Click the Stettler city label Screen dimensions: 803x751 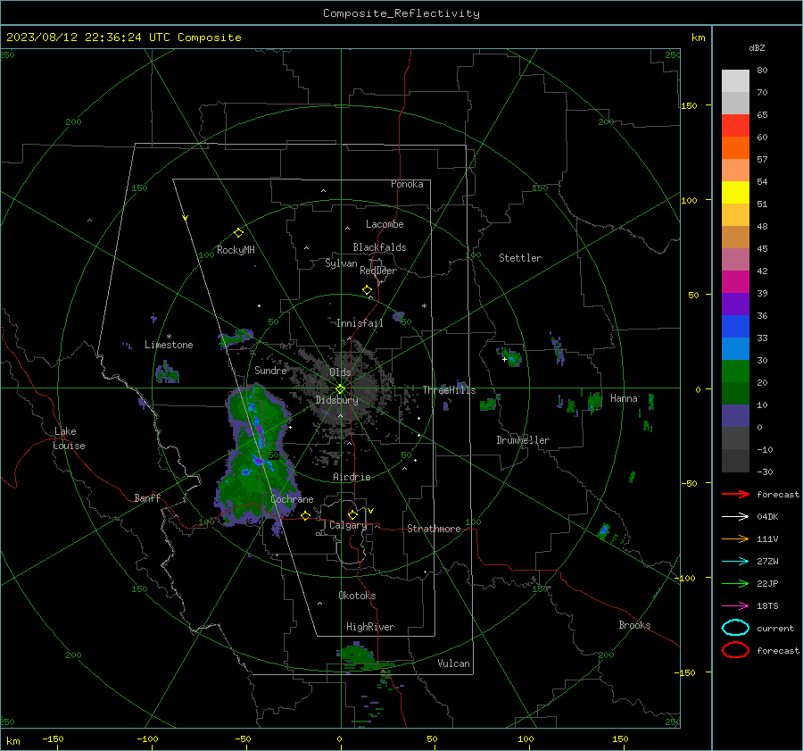(520, 258)
